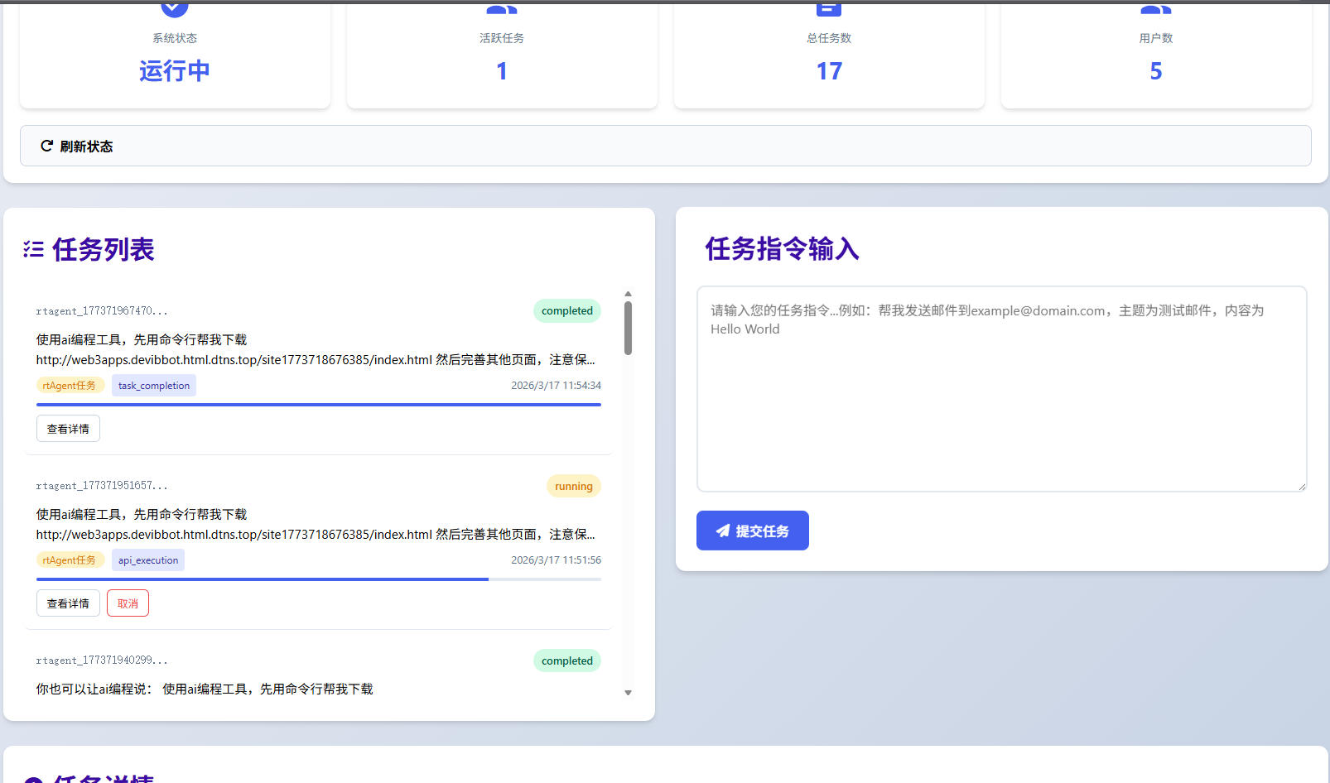Screen dimensions: 1330x783
Task: Click the running status badge
Action: [x=574, y=486]
